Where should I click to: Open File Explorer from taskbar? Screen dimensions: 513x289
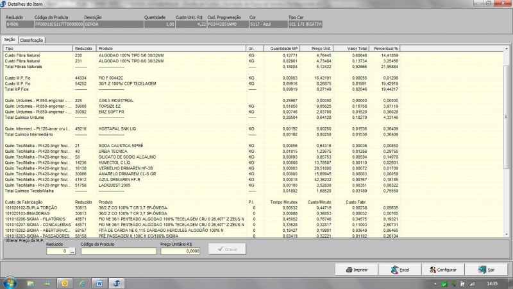click(x=30, y=283)
